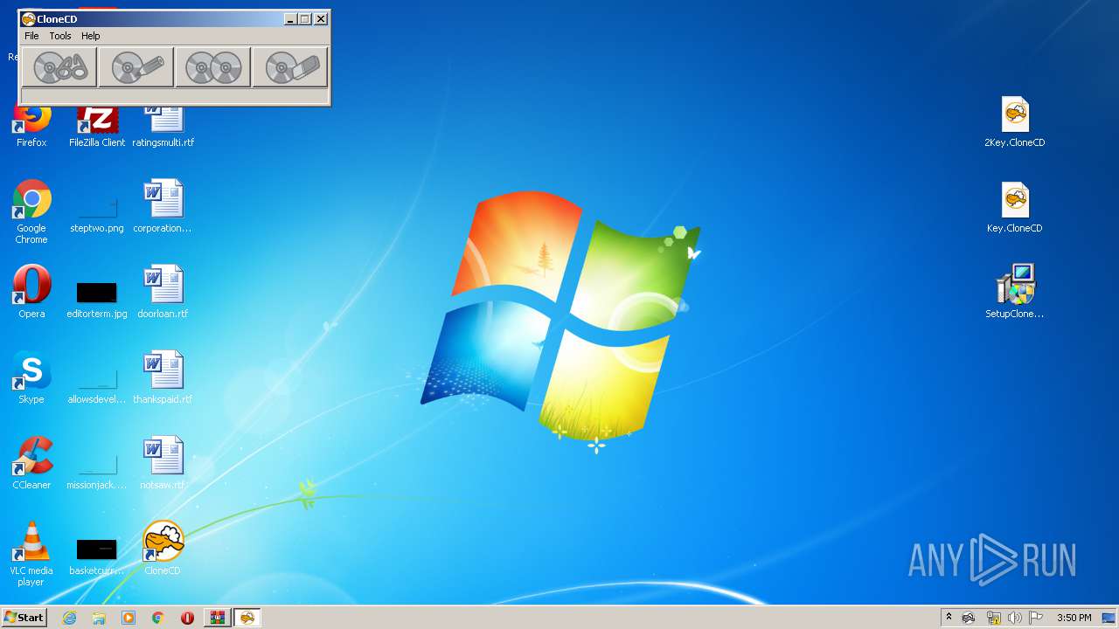Viewport: 1119px width, 629px height.
Task: Open the Help menu in CloneCD
Action: pyautogui.click(x=91, y=36)
